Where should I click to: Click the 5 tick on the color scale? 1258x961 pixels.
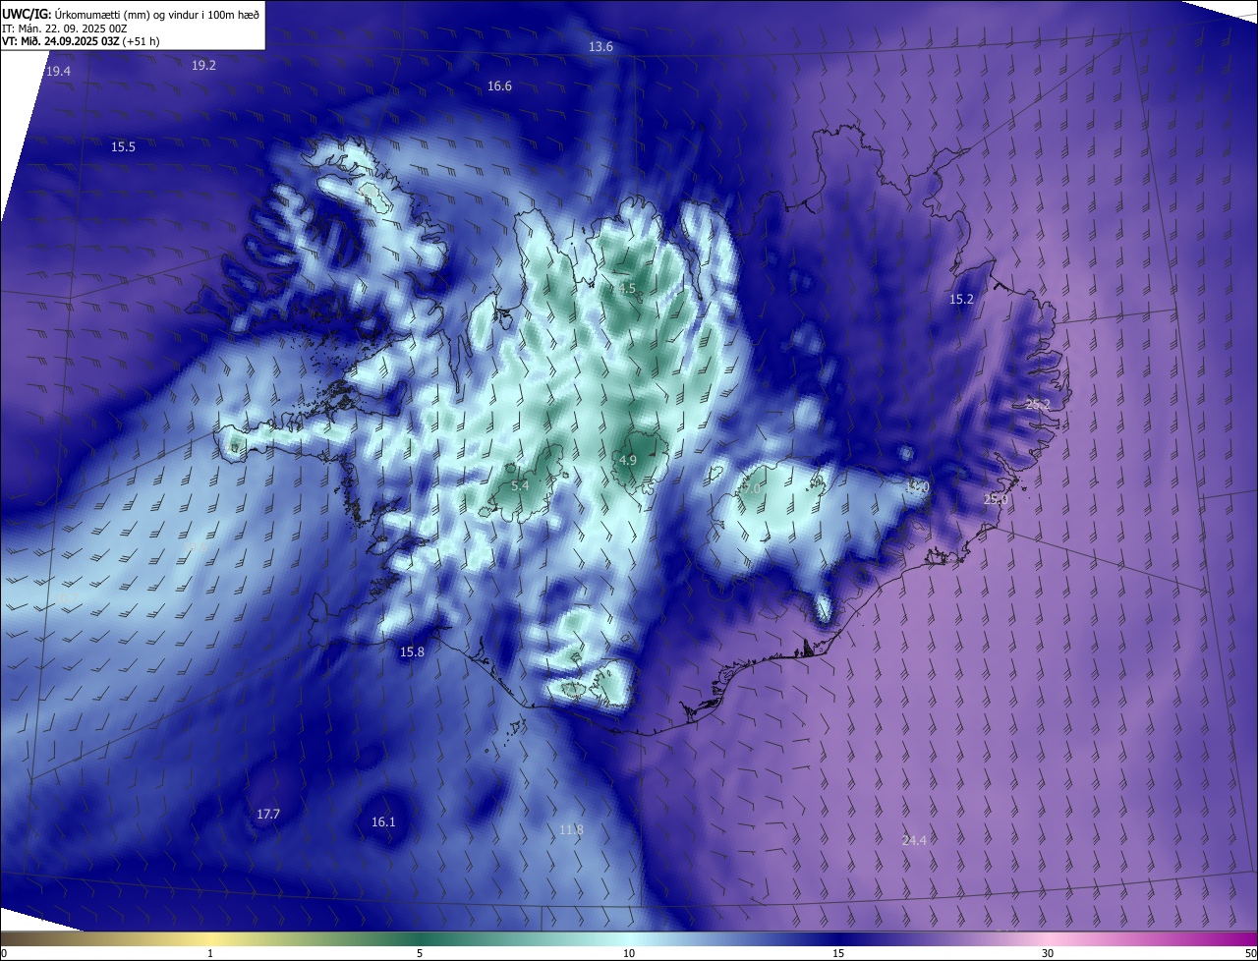[420, 953]
